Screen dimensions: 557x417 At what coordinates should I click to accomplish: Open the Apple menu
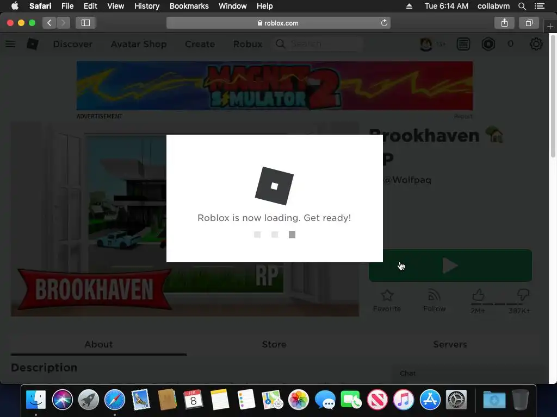15,6
